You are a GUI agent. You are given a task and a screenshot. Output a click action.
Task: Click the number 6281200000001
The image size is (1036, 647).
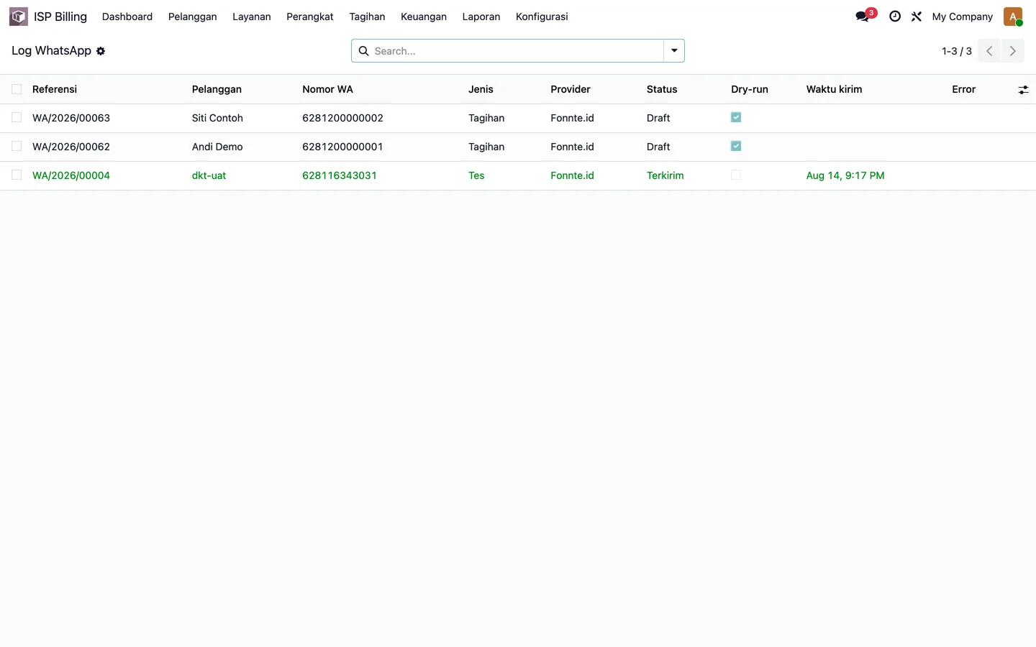pyautogui.click(x=342, y=147)
